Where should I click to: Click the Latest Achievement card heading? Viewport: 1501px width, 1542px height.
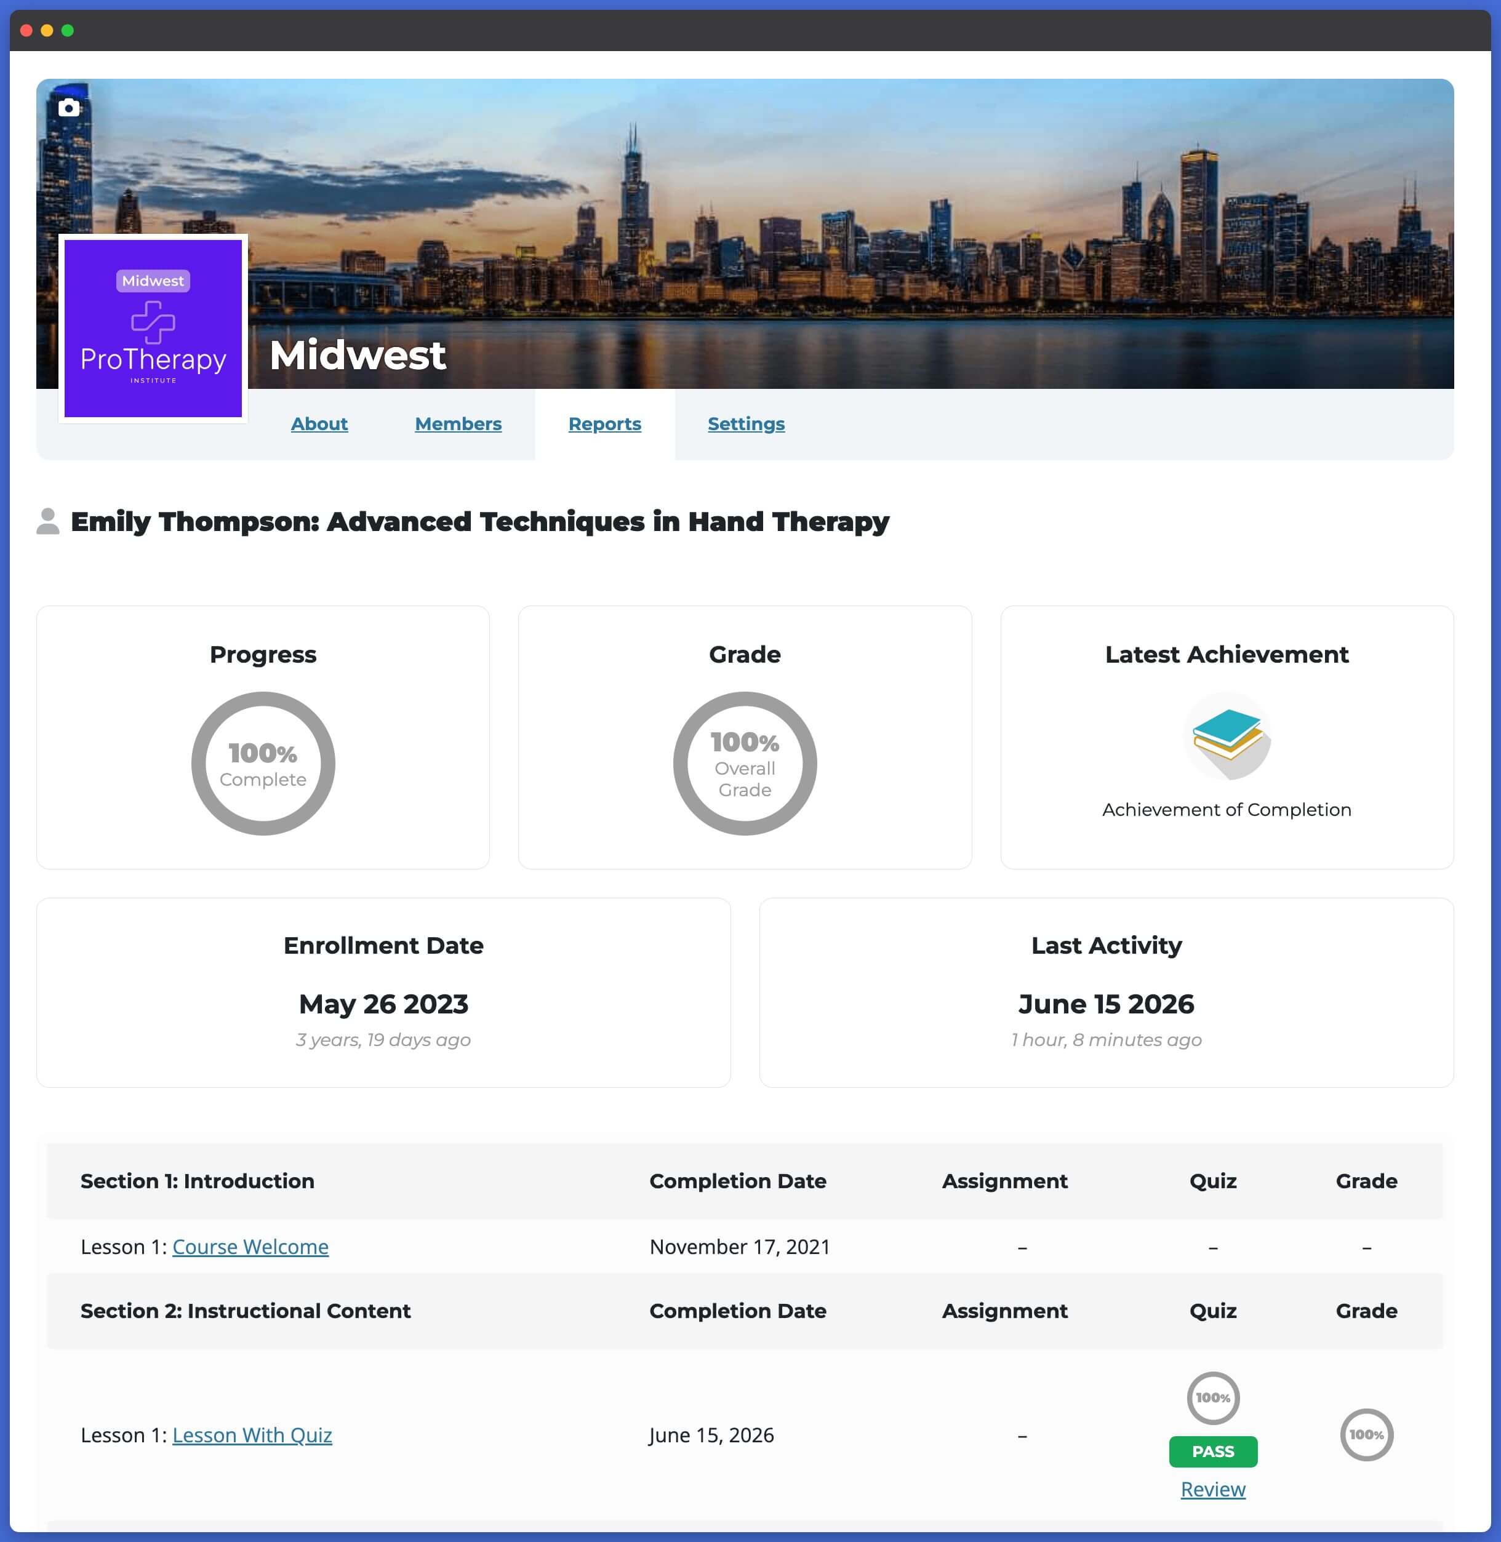tap(1227, 654)
